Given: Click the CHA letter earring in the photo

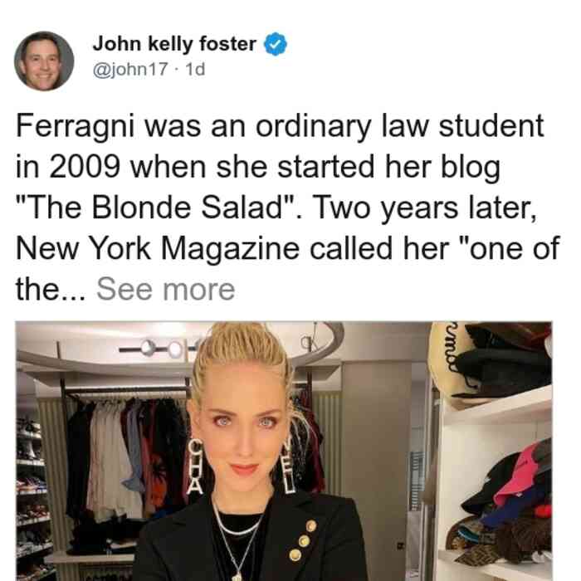Looking at the screenshot, I should pos(195,466).
